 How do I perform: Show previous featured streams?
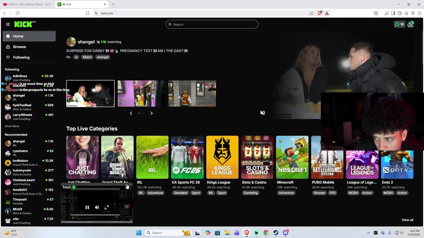[x=131, y=113]
